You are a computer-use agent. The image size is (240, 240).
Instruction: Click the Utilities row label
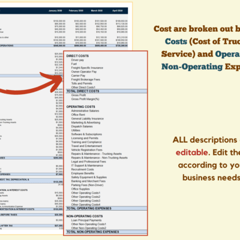pos(76,130)
